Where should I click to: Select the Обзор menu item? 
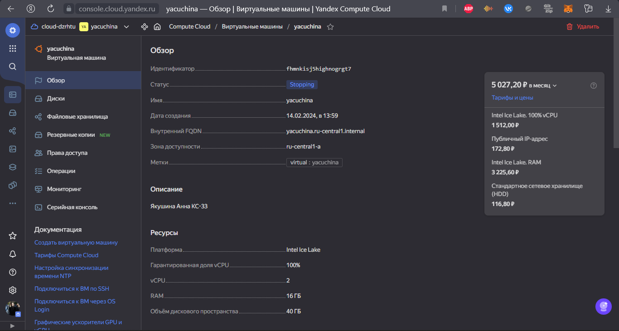point(83,80)
